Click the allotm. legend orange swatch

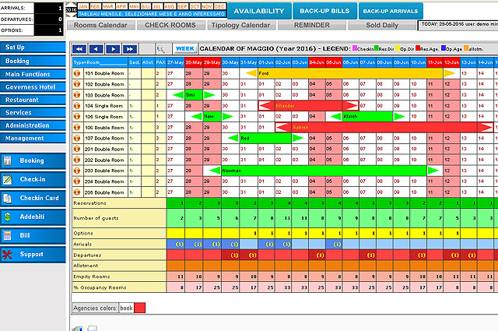[x=466, y=48]
